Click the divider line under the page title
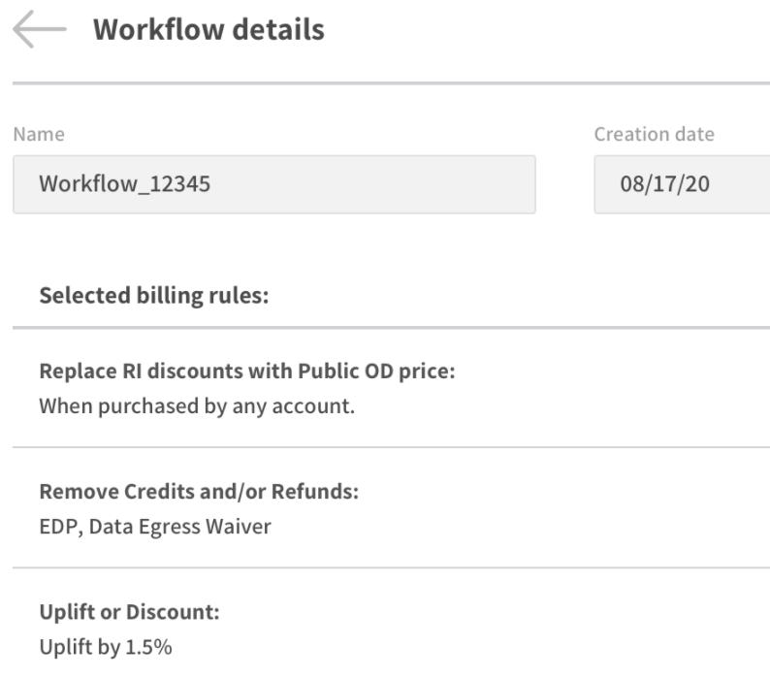770x679 pixels. click(x=390, y=83)
